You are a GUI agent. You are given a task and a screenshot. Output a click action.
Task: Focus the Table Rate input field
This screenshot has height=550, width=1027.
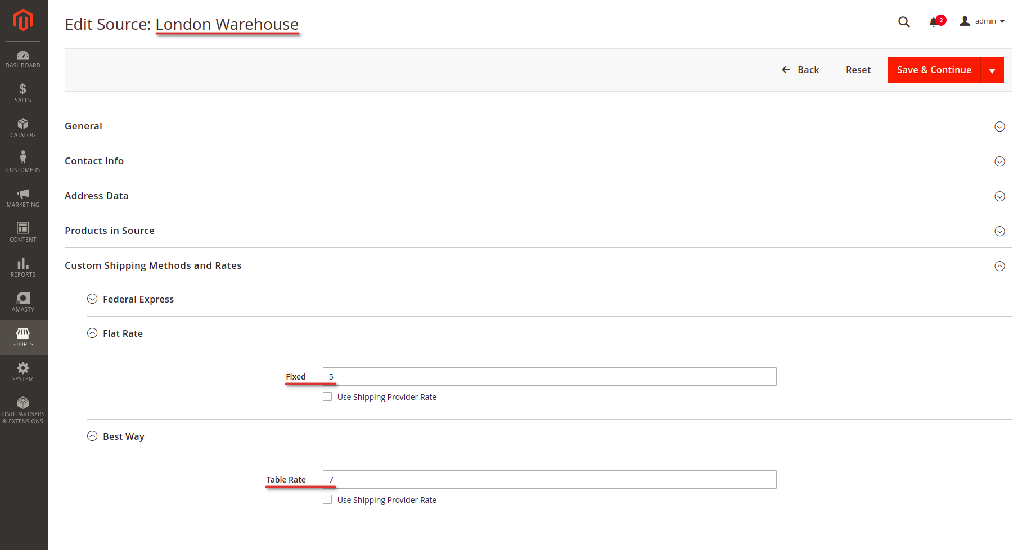(549, 480)
